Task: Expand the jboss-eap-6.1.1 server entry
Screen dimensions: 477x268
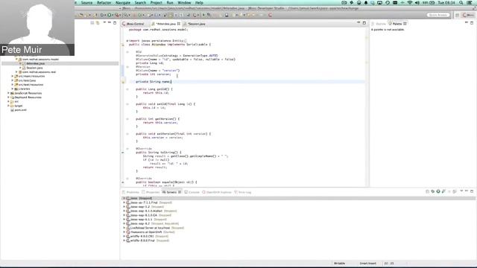Action: click(x=124, y=220)
